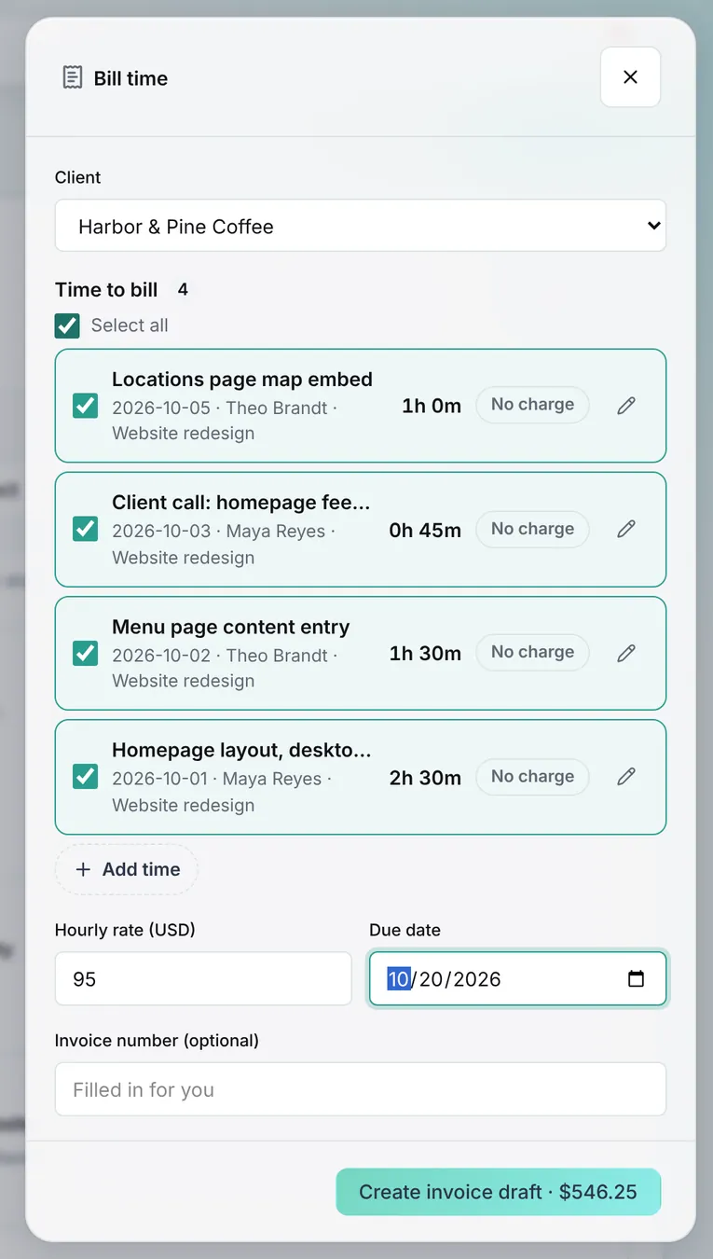Uncheck the Homepage layout entry
The width and height of the screenshot is (713, 1259).
tap(85, 777)
